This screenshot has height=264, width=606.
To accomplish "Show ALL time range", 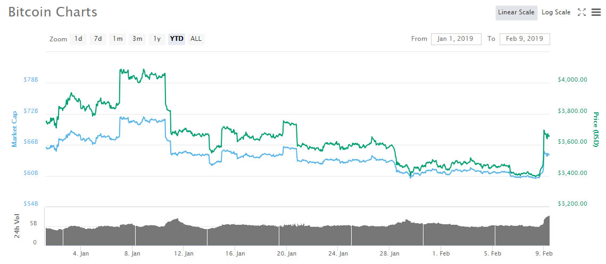I will [196, 39].
